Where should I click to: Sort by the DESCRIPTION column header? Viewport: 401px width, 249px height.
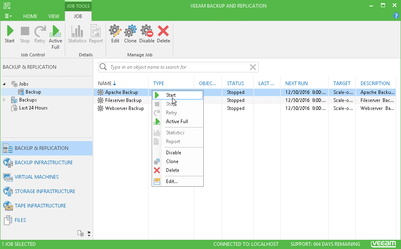pyautogui.click(x=375, y=83)
